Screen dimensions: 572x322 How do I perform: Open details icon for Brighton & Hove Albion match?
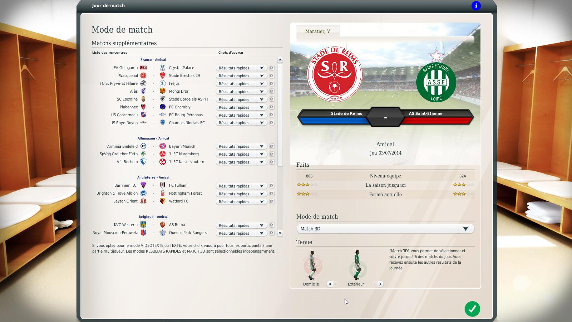click(272, 194)
